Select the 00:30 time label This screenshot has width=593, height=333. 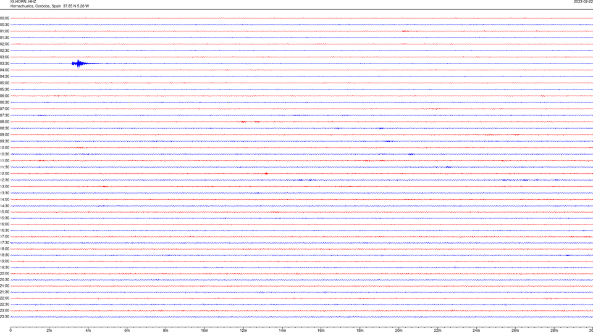click(x=4, y=25)
